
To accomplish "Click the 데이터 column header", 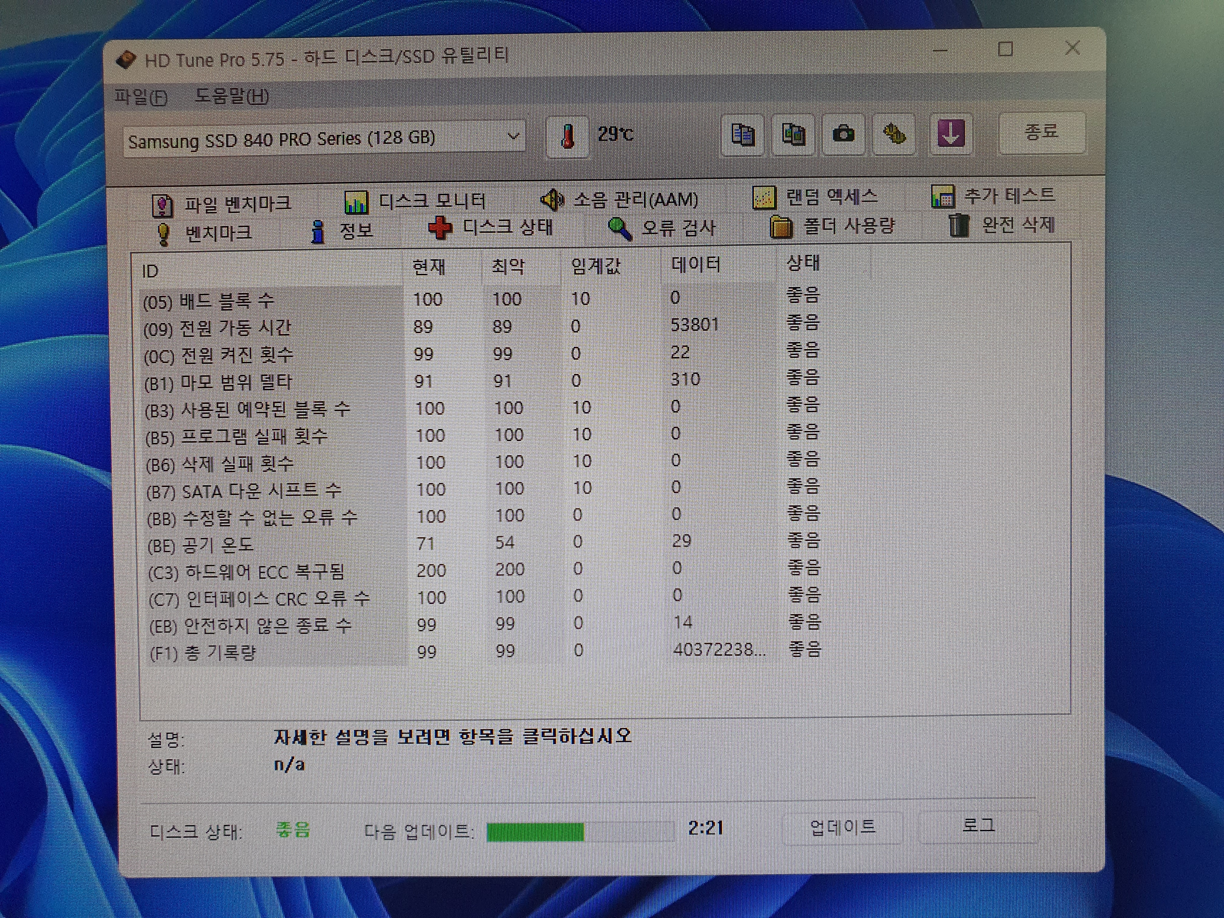I will tap(695, 264).
